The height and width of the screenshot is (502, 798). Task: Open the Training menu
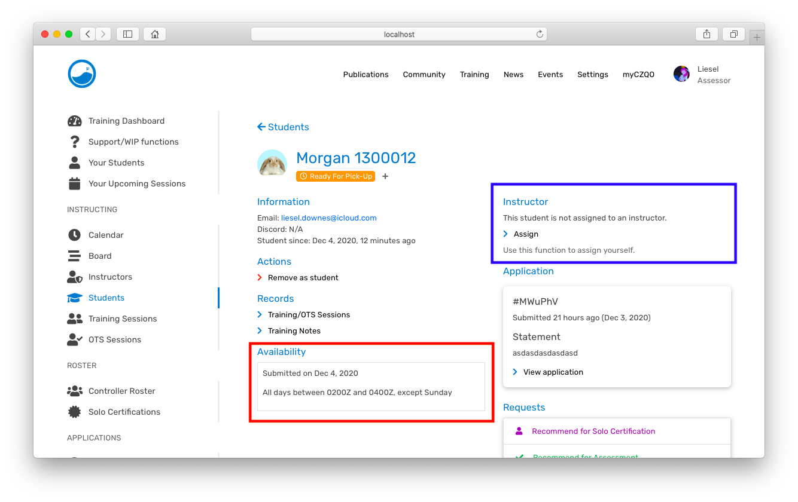pos(474,75)
